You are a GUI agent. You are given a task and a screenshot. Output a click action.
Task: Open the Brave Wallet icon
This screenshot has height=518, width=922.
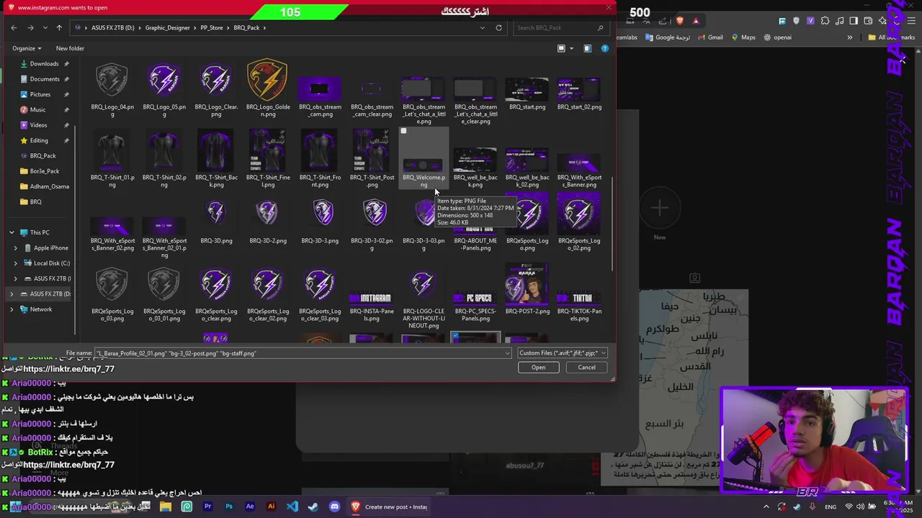point(868,21)
